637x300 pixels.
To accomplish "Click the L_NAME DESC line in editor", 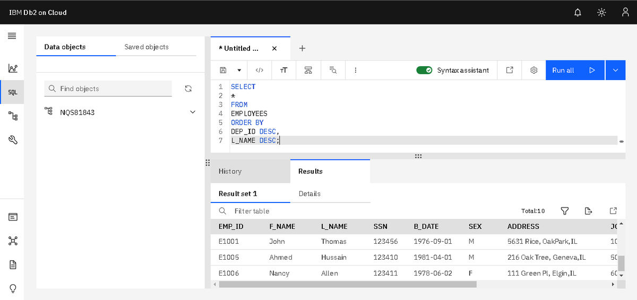I will tap(256, 140).
